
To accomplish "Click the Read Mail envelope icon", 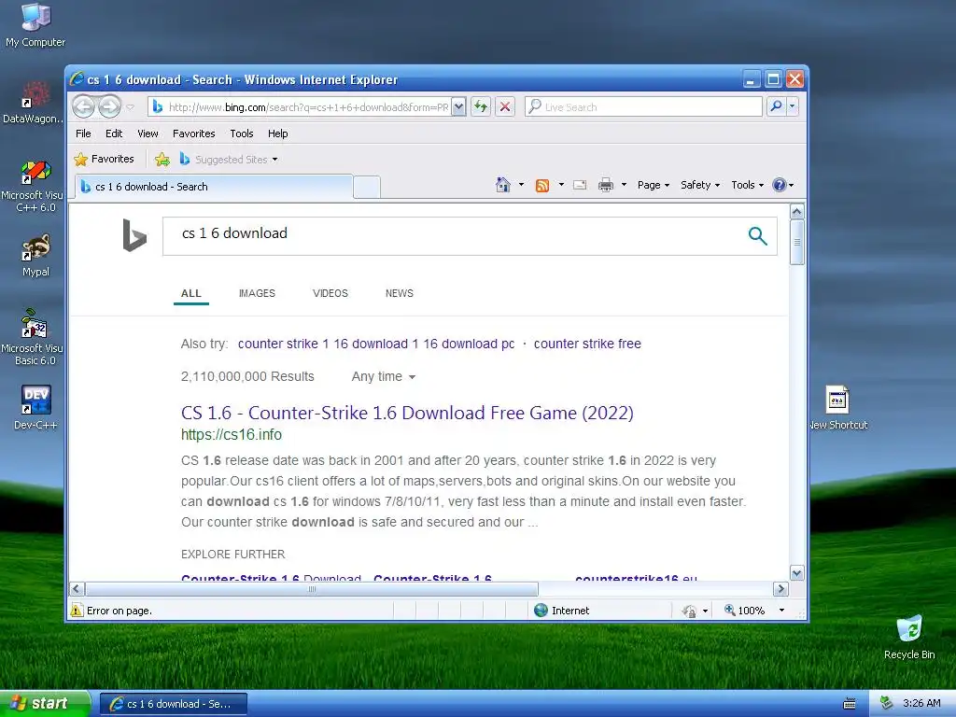I will 580,185.
